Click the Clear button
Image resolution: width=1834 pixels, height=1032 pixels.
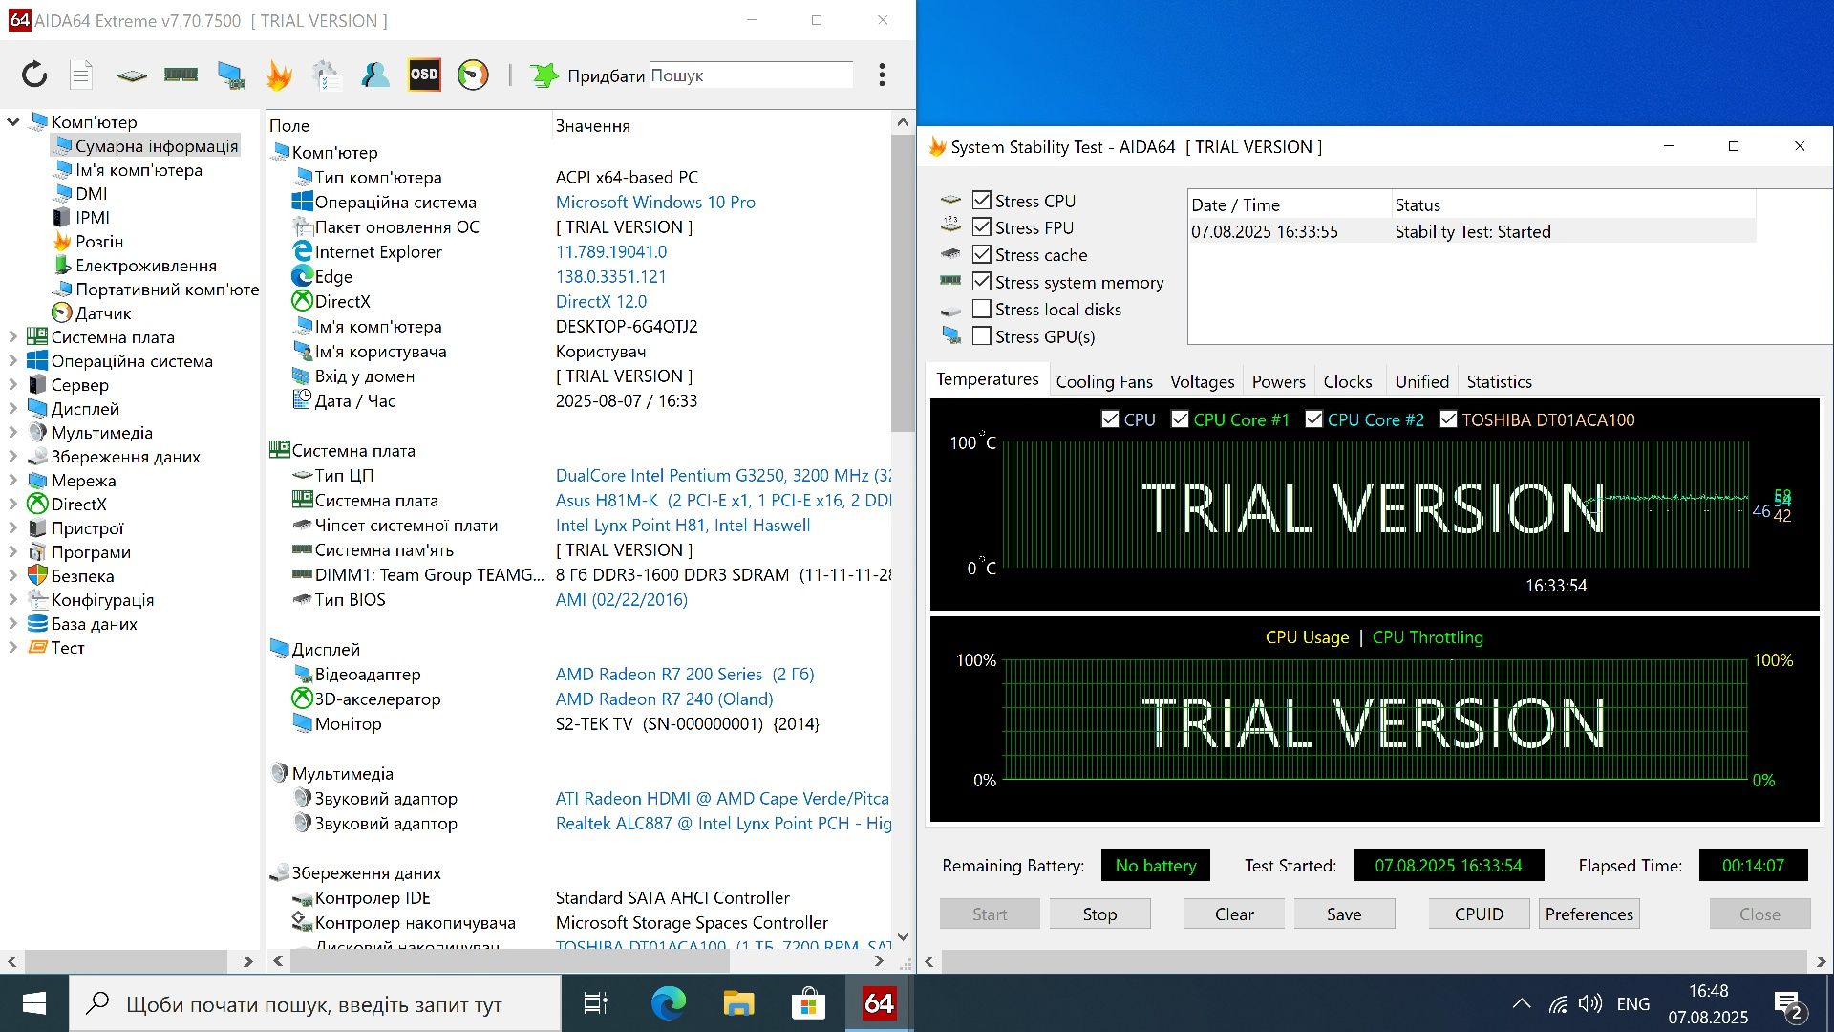pyautogui.click(x=1234, y=914)
